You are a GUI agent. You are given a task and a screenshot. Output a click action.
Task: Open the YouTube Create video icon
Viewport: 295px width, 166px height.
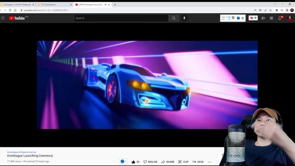coord(263,18)
